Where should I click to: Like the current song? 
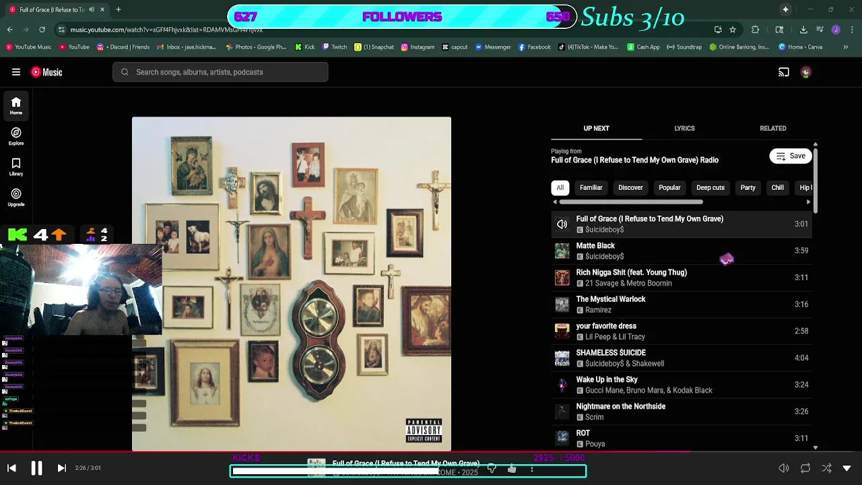[512, 469]
